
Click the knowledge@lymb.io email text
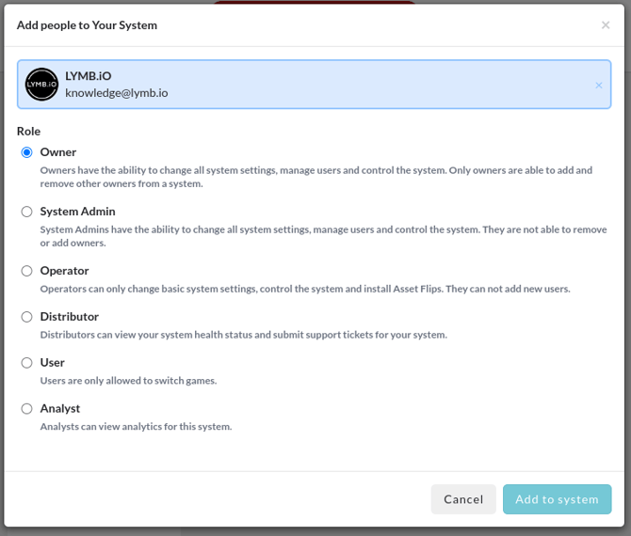click(116, 93)
